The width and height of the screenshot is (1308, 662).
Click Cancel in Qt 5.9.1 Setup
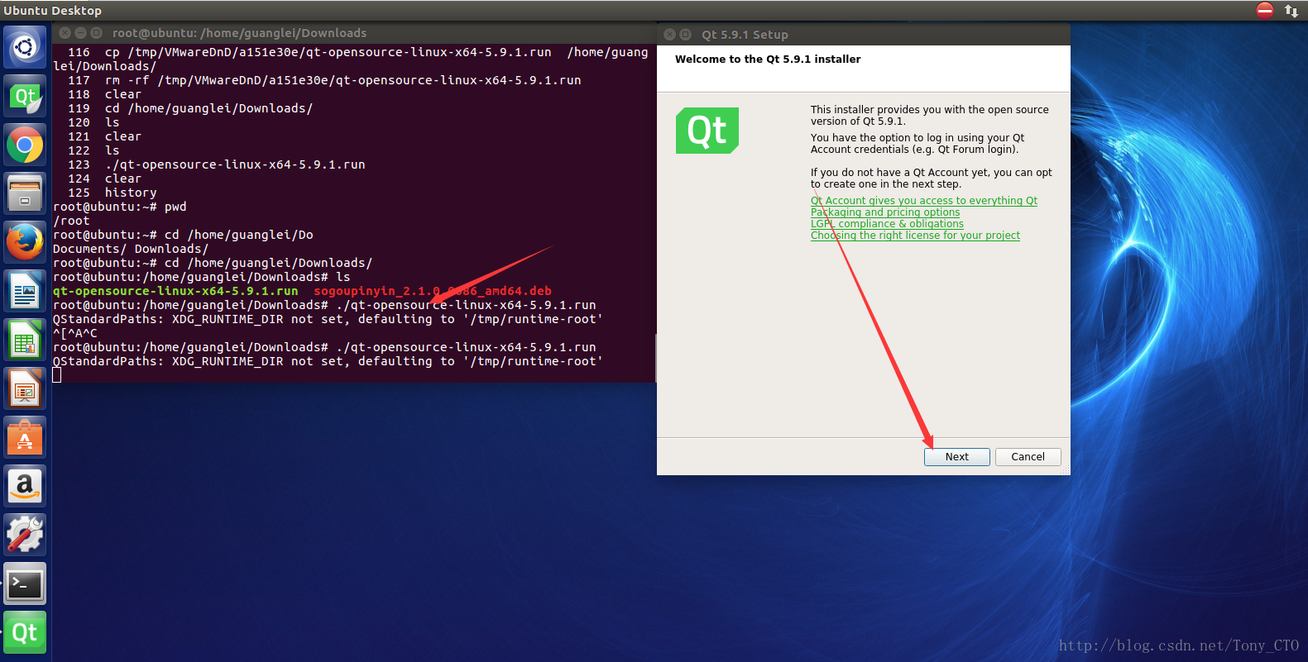(1028, 457)
